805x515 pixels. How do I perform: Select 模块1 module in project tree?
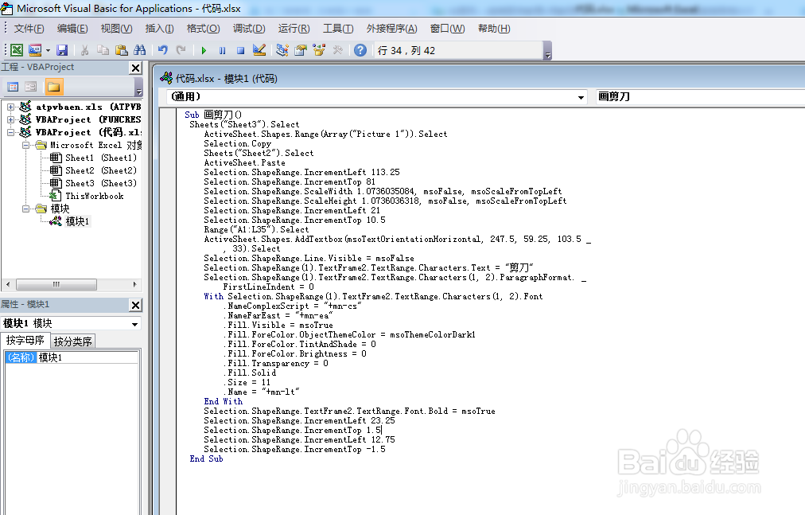tap(77, 221)
